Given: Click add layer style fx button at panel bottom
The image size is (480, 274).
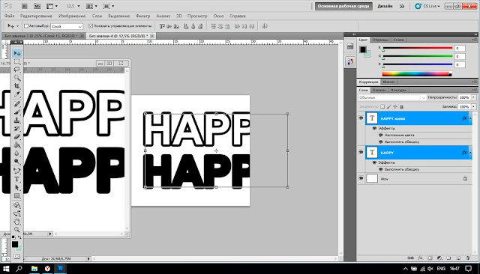Looking at the screenshot, I should (x=420, y=258).
